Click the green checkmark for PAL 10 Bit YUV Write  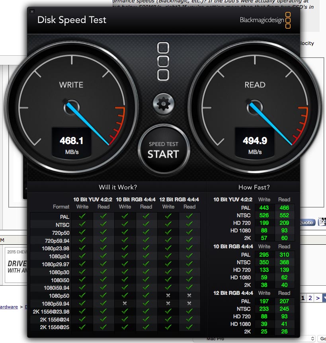(x=82, y=215)
